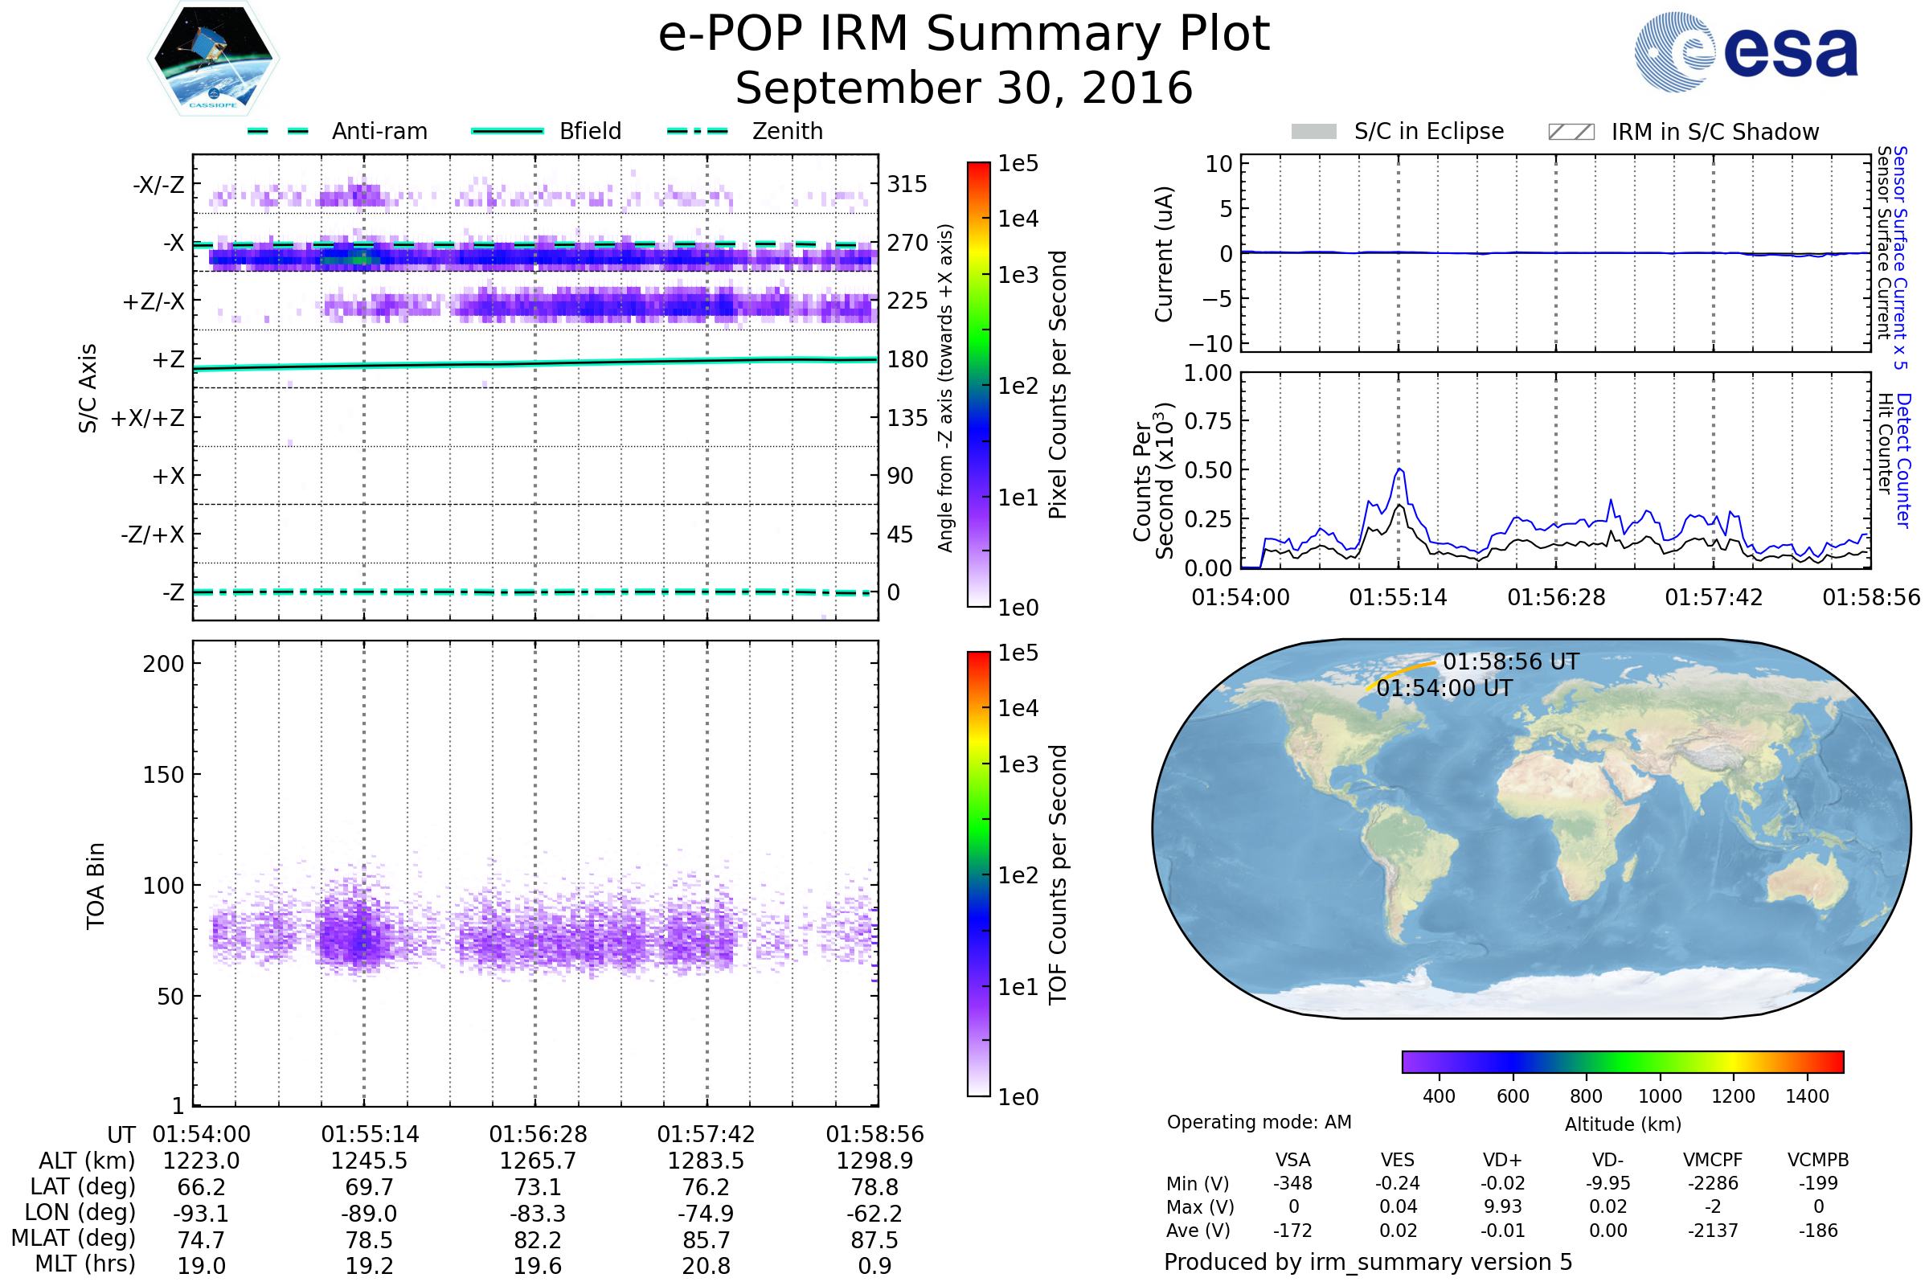
Task: Click the VMCPF column header in voltage table
Action: click(x=1713, y=1160)
